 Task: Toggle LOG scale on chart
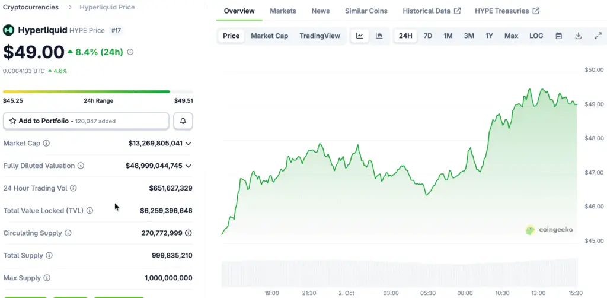point(536,36)
